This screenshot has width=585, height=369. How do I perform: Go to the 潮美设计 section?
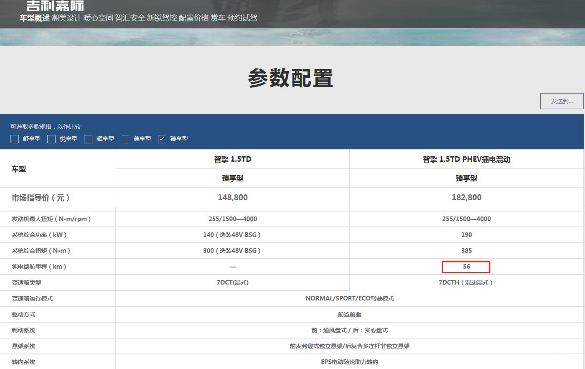[x=66, y=18]
